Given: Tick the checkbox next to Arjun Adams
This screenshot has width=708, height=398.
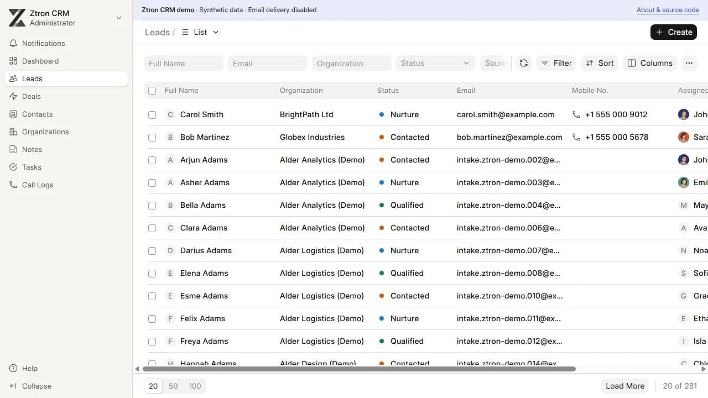Looking at the screenshot, I should point(152,160).
